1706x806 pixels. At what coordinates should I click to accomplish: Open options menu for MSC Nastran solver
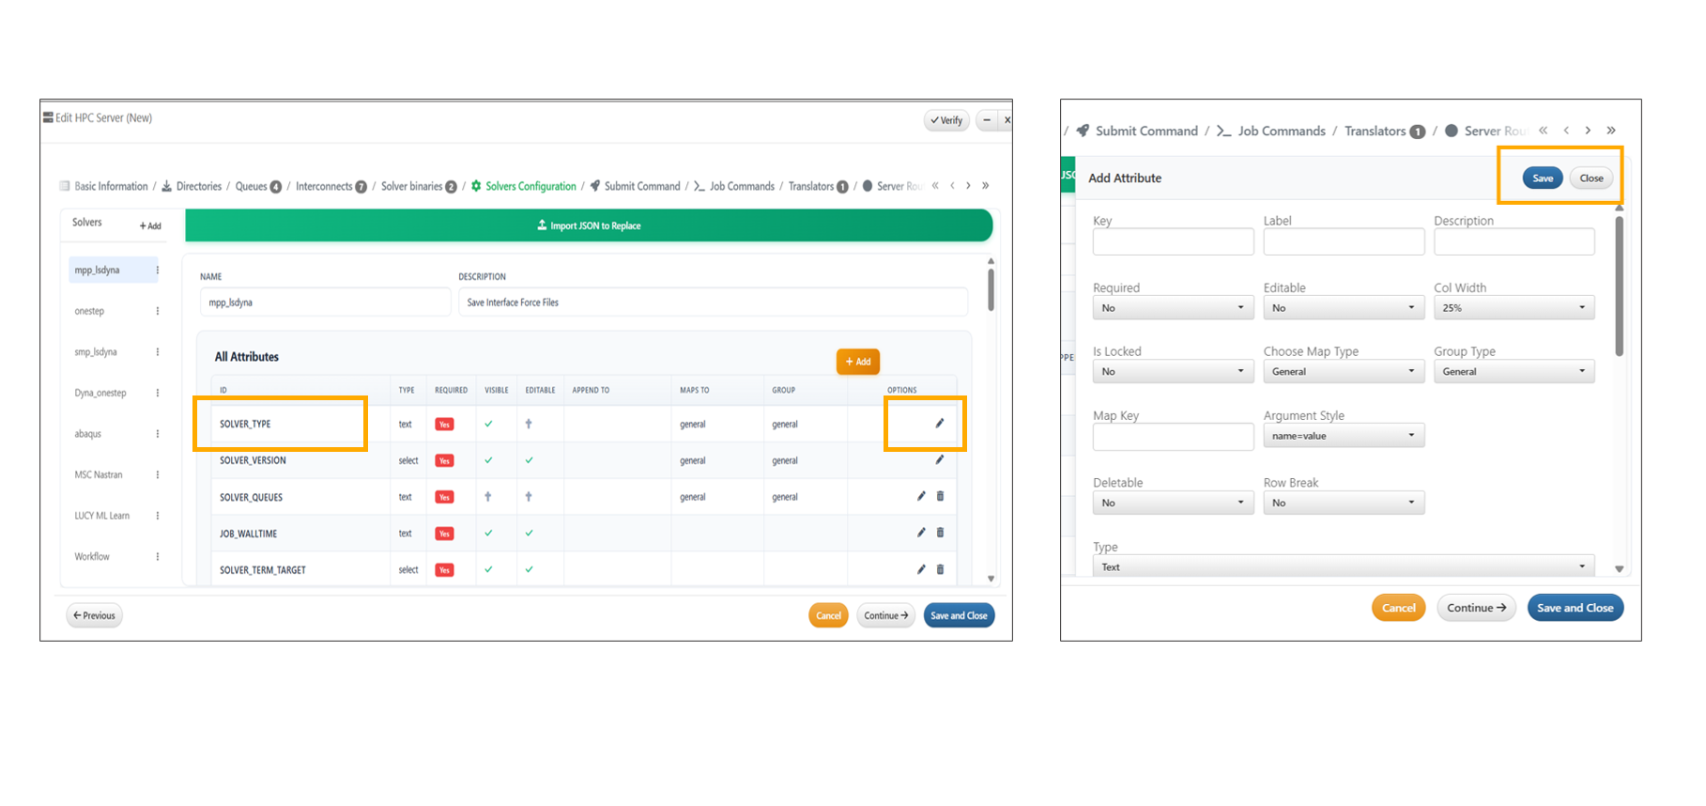point(157,475)
